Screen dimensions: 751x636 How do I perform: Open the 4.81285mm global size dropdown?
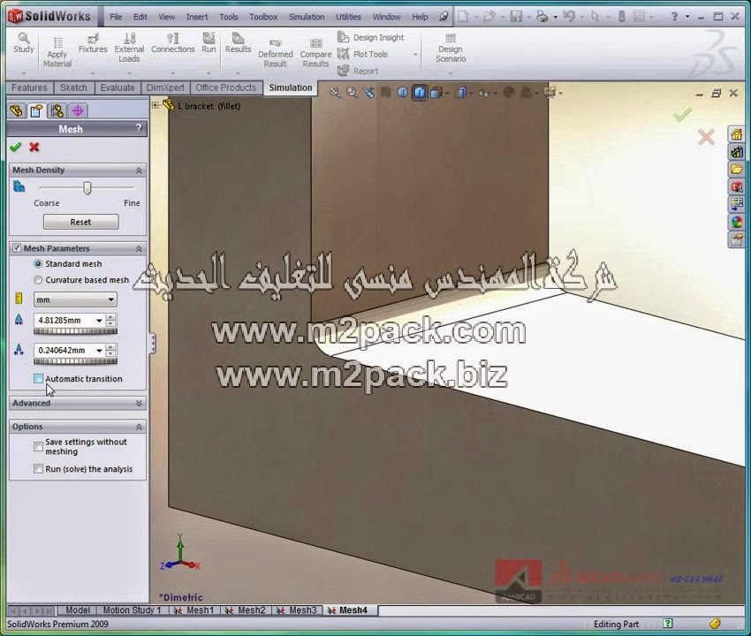point(99,321)
